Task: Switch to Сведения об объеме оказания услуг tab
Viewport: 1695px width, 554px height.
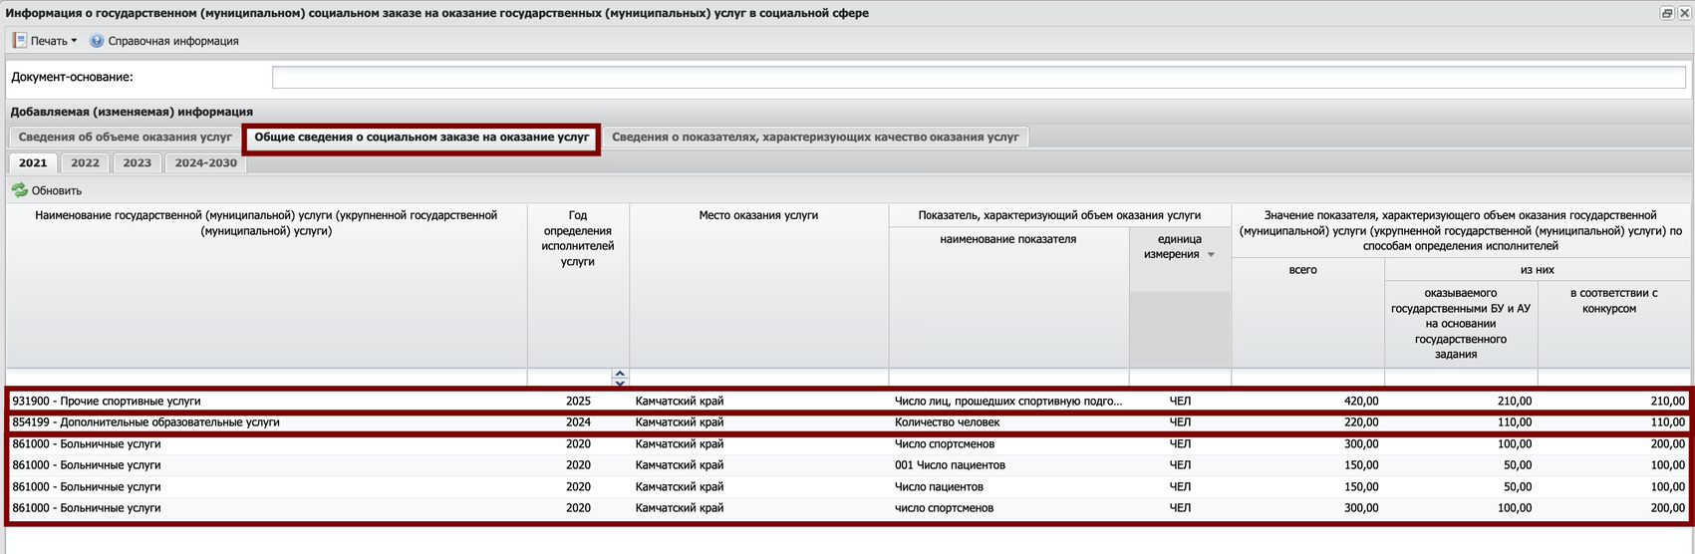Action: (125, 138)
